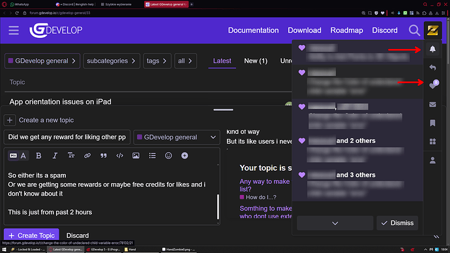Viewport: 450px width, 253px height.
Task: Open the Documentation header link
Action: (253, 30)
